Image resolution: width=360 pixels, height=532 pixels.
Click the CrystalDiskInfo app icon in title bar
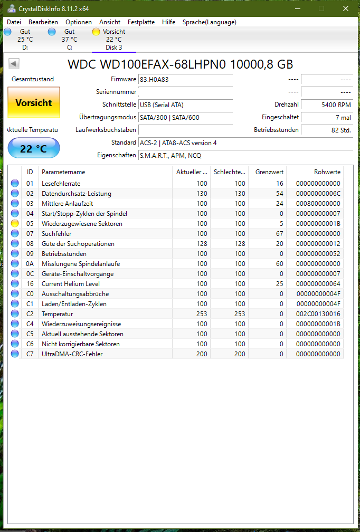pos(13,8)
